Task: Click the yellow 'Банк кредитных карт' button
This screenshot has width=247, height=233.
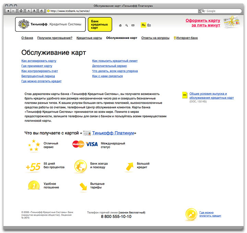Action: tap(100, 24)
